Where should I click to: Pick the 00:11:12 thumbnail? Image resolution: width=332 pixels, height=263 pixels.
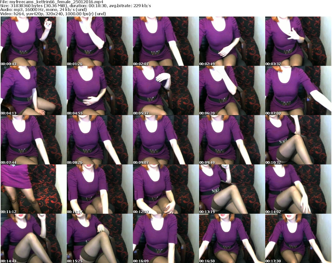coord(33,189)
